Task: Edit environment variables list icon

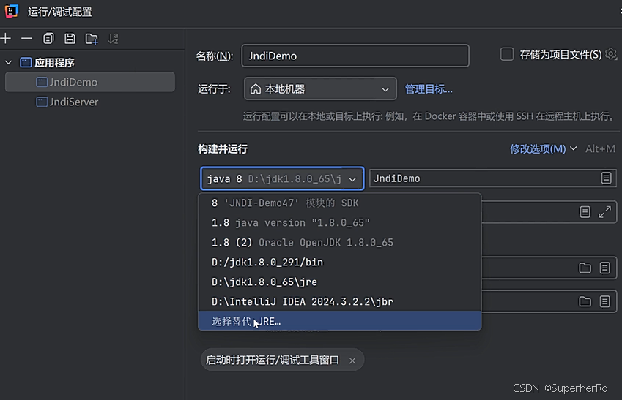Action: pos(605,302)
